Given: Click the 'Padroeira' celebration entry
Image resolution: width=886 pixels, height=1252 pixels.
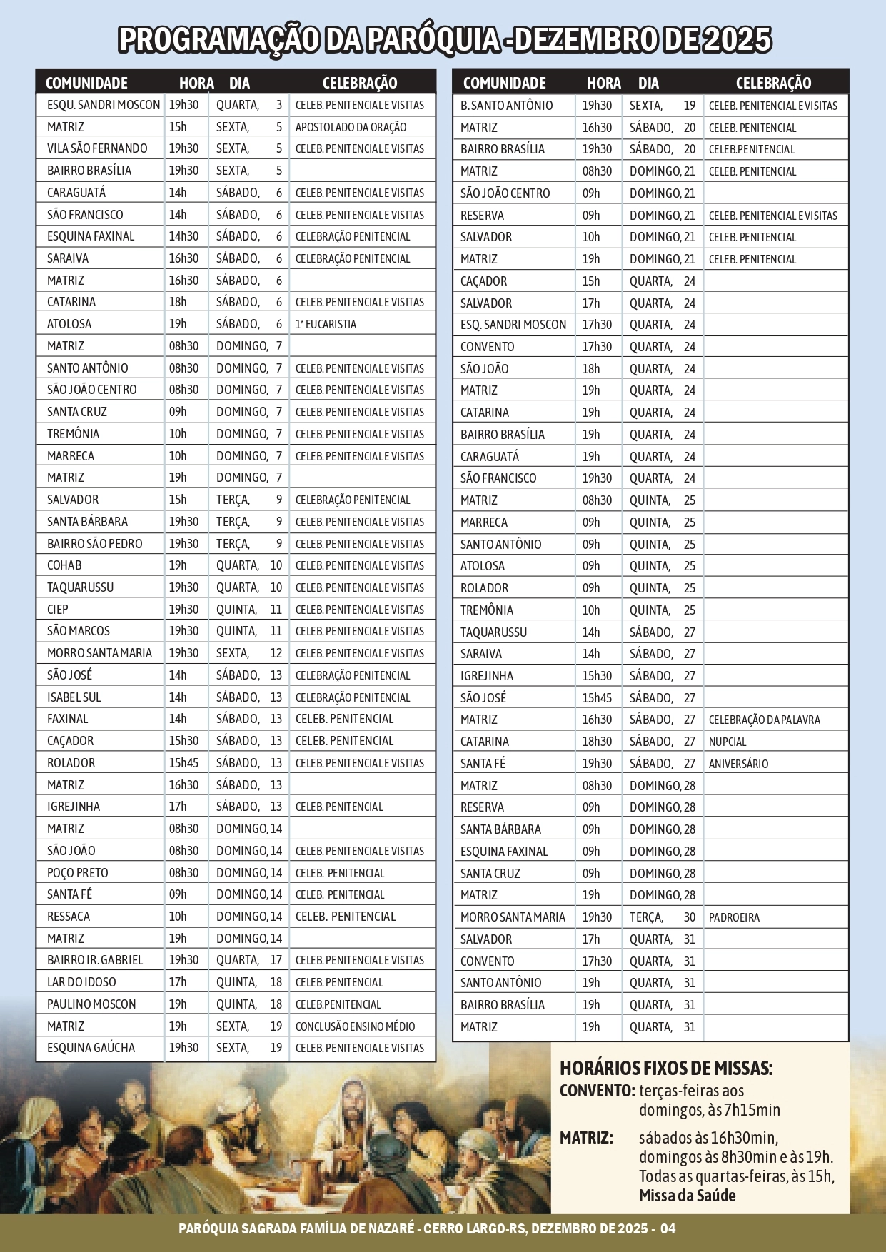Looking at the screenshot, I should pyautogui.click(x=734, y=917).
